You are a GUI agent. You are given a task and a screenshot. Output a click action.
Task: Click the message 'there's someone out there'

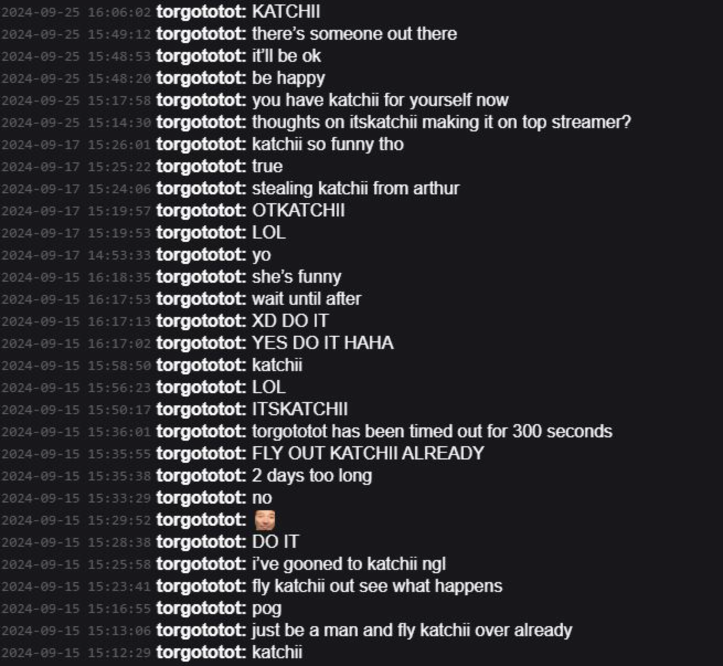pyautogui.click(x=354, y=34)
